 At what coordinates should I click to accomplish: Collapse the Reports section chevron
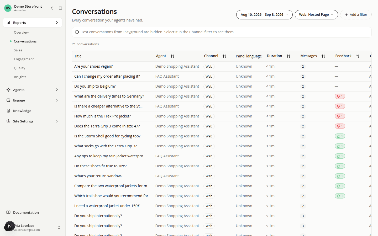coord(57,23)
